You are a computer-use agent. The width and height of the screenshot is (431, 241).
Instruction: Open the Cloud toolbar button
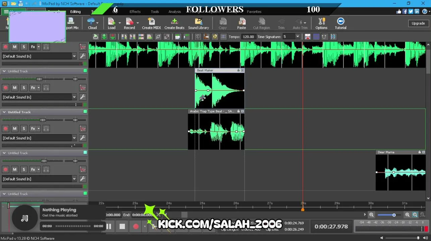click(x=92, y=23)
